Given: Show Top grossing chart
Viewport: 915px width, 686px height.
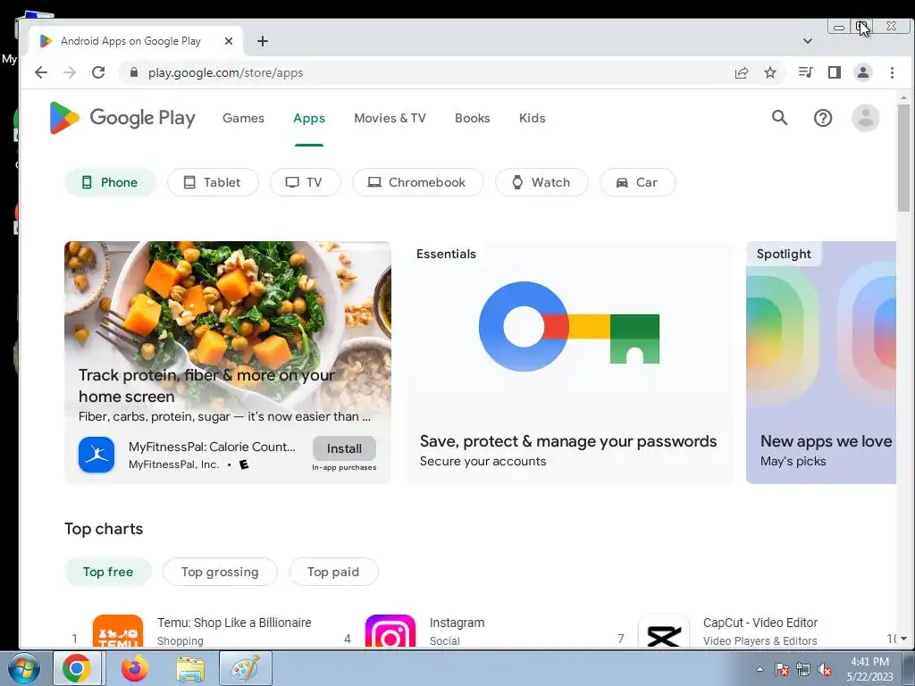Looking at the screenshot, I should pos(220,572).
